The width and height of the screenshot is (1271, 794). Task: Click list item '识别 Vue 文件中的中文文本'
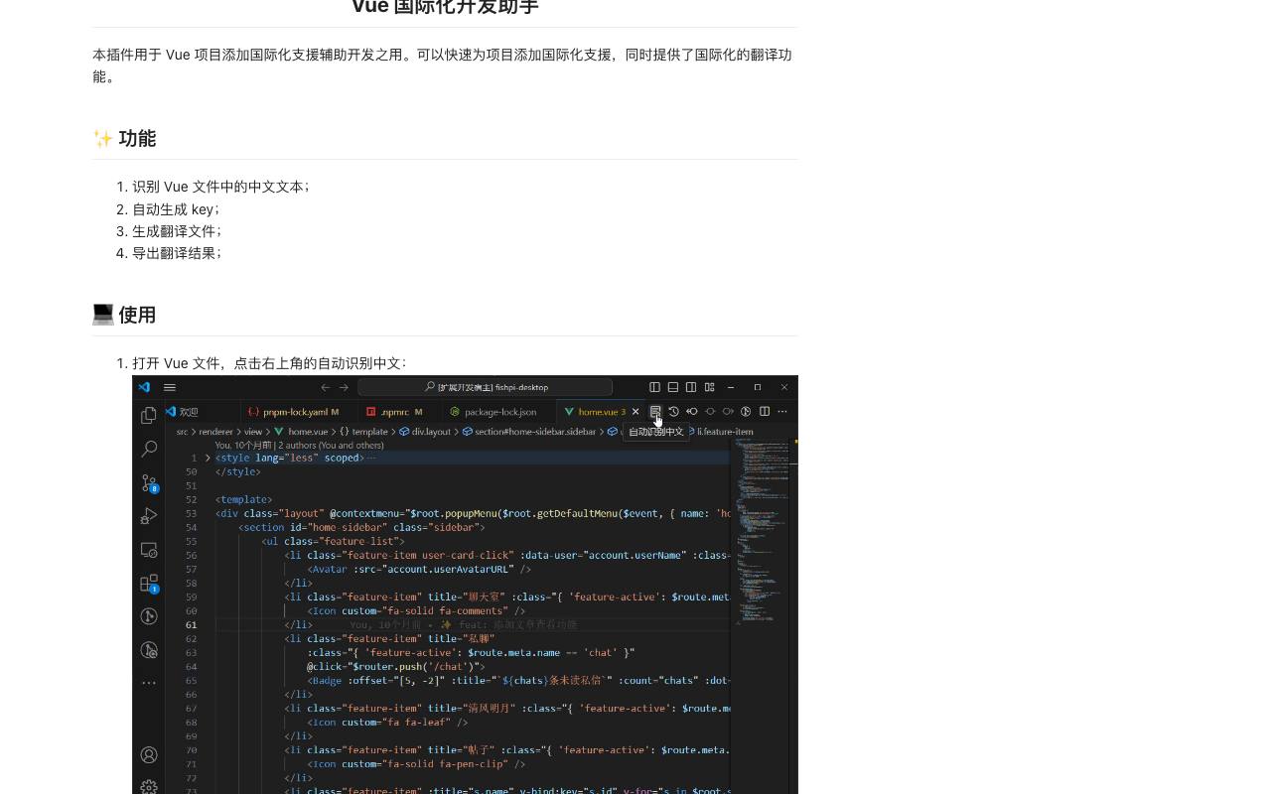click(220, 187)
